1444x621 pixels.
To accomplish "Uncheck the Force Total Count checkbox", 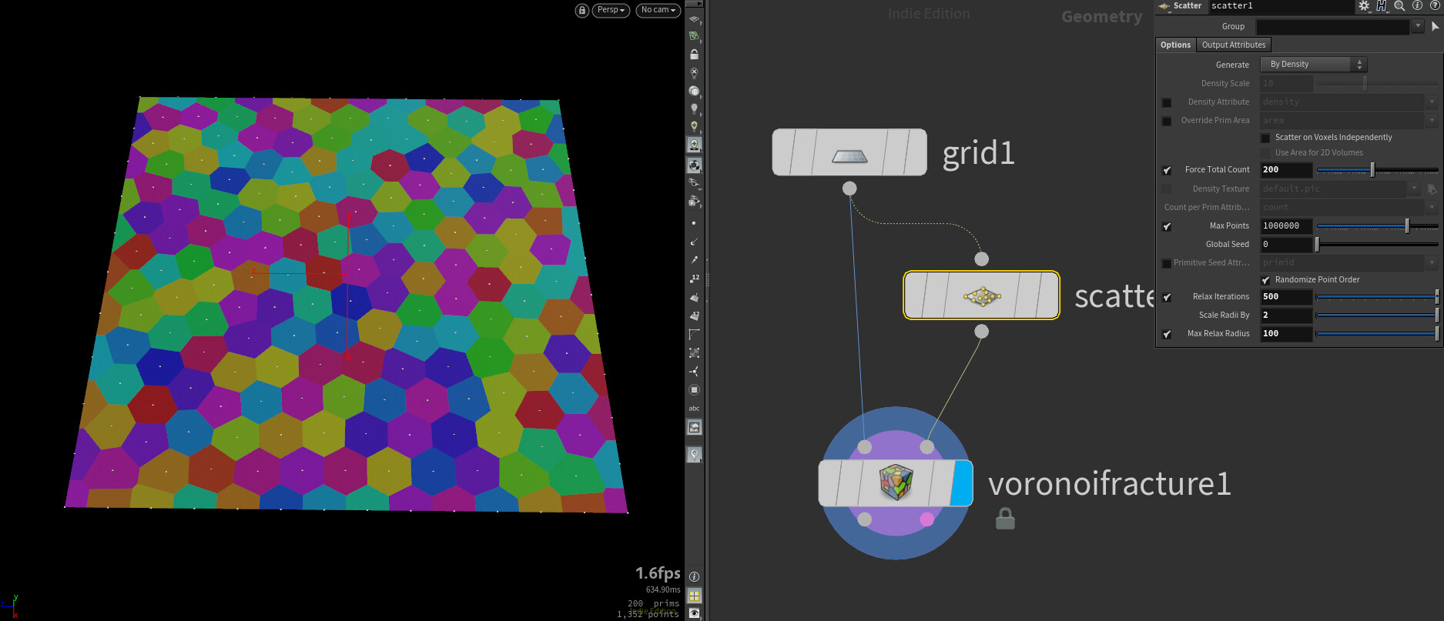I will pyautogui.click(x=1167, y=170).
